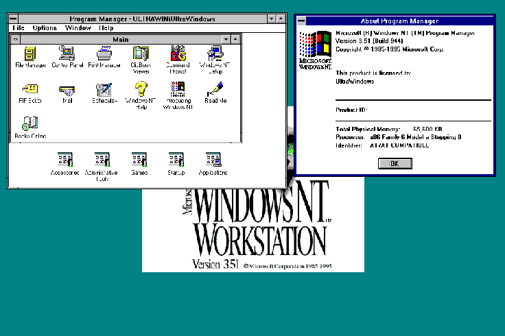
Task: Minimize the Main group window
Action: (x=226, y=39)
